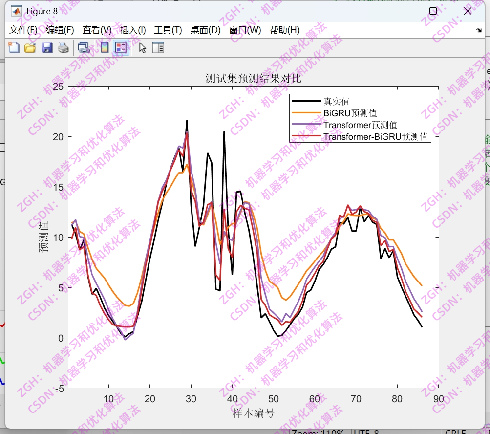Create a new figure with the New Figure icon
The image size is (490, 434).
point(14,47)
